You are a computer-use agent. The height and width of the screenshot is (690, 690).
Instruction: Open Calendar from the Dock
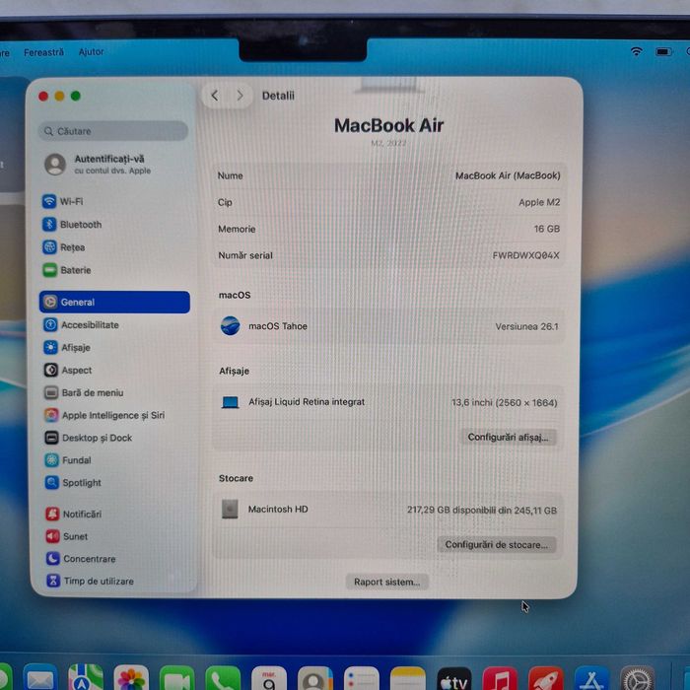pyautogui.click(x=269, y=678)
